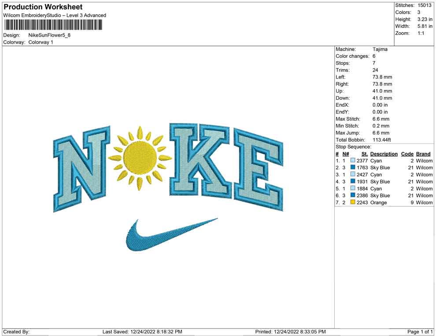Screen dimensions: 436x336
Task: Click the 'Max Jump:' label
Action: (347, 133)
